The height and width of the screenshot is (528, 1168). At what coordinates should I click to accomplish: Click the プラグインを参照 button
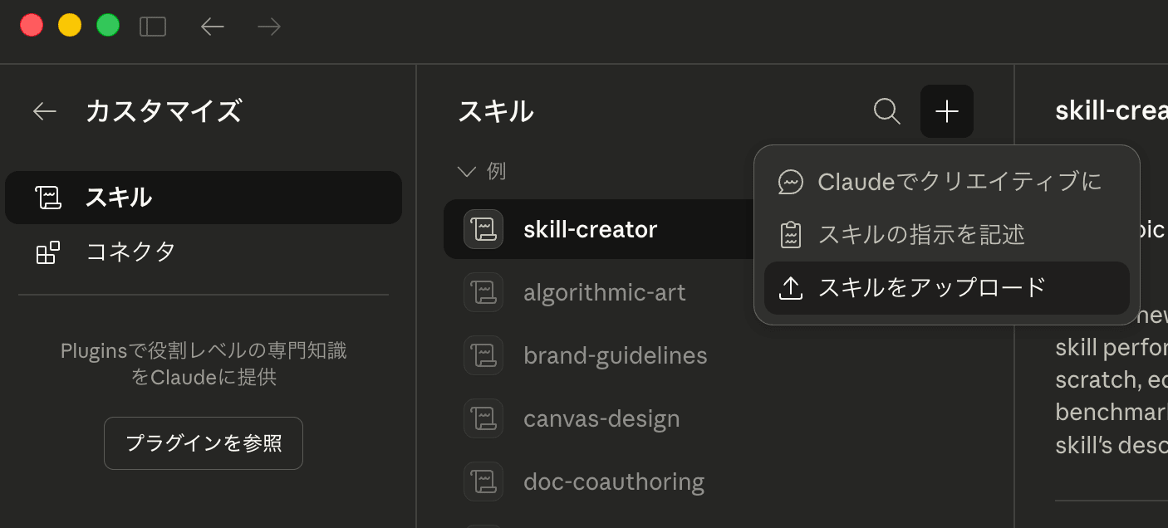[x=204, y=443]
